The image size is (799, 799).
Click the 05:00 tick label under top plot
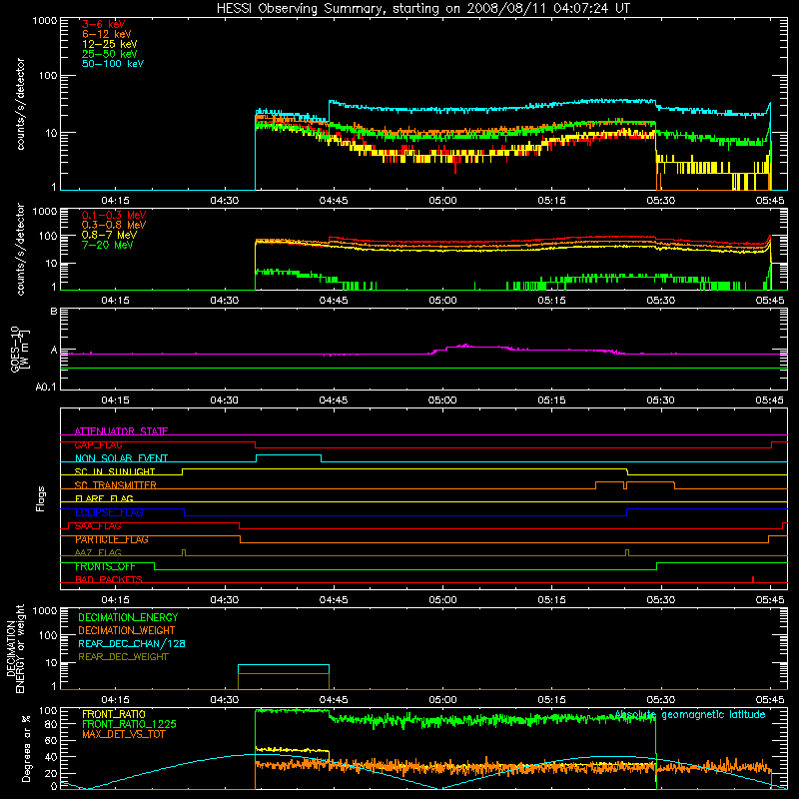click(x=442, y=201)
